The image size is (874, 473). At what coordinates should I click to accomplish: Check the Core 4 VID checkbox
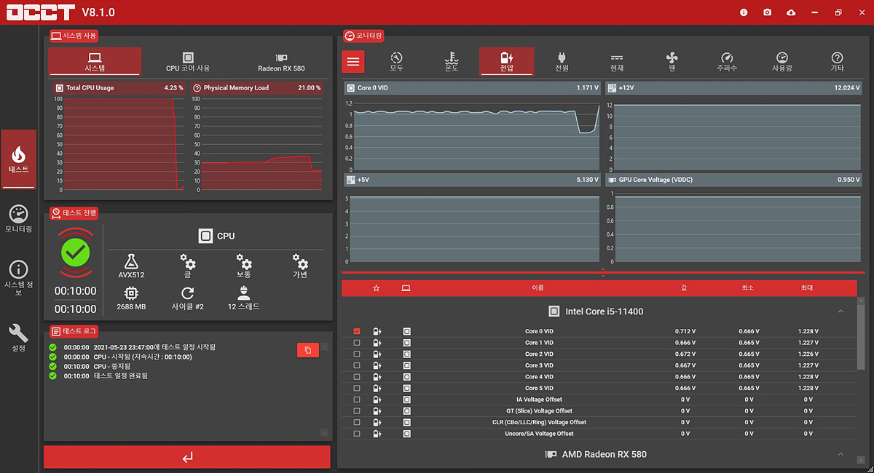[356, 376]
